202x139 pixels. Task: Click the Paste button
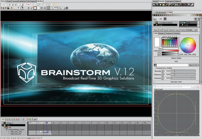183,30
